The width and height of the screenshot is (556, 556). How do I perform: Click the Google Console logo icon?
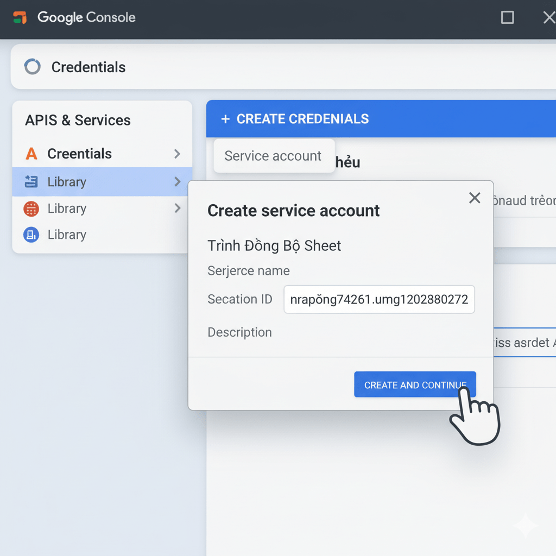tap(21, 17)
